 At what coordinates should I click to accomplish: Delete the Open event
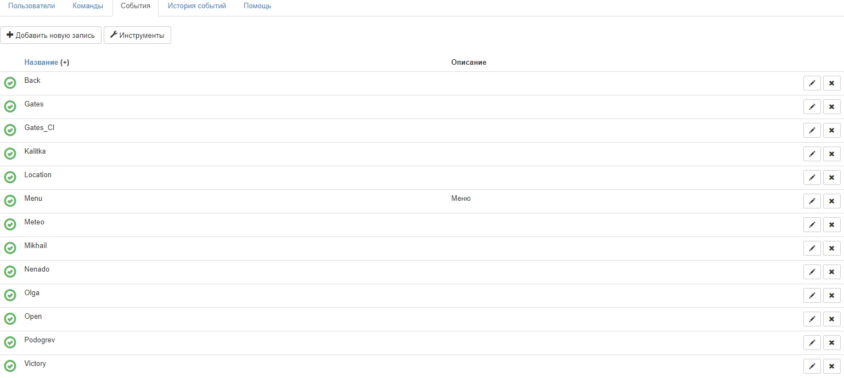pyautogui.click(x=831, y=319)
